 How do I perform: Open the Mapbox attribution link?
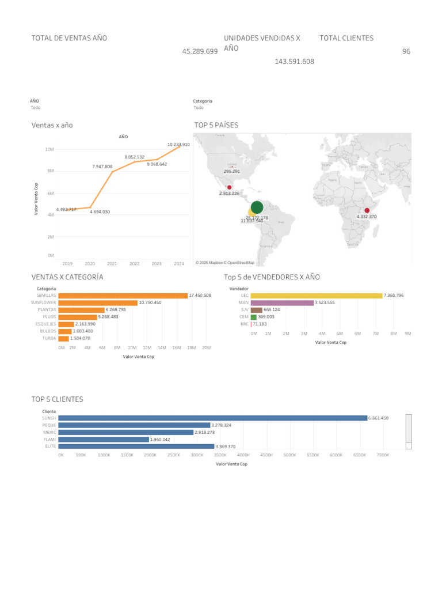click(x=209, y=263)
